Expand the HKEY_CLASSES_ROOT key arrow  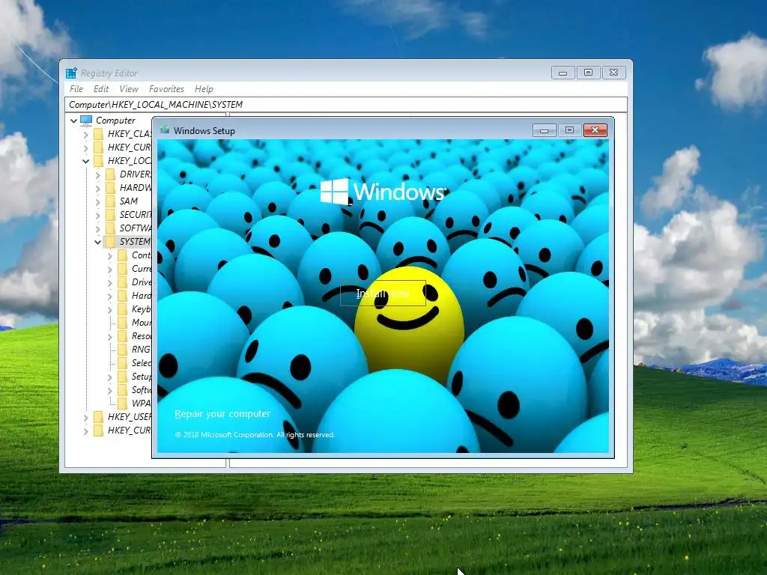tap(85, 134)
